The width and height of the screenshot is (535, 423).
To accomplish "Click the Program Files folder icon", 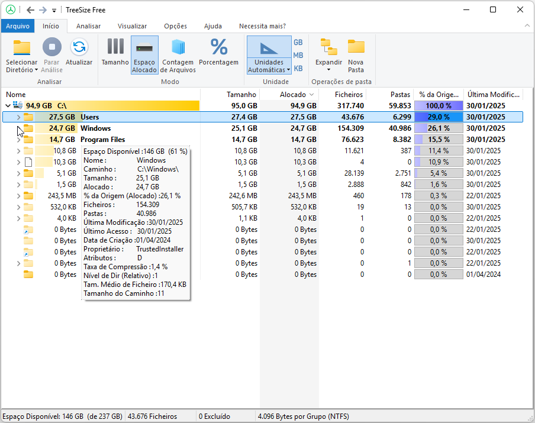I will coord(28,140).
